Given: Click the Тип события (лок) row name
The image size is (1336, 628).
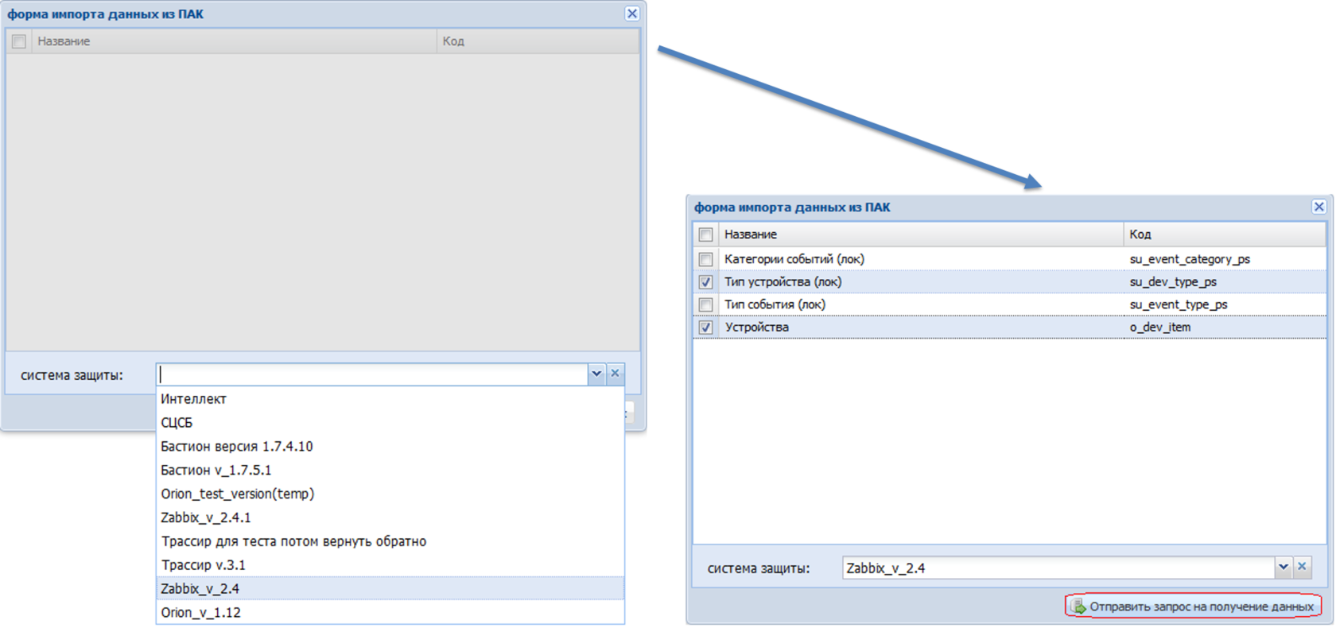Looking at the screenshot, I should pyautogui.click(x=775, y=304).
